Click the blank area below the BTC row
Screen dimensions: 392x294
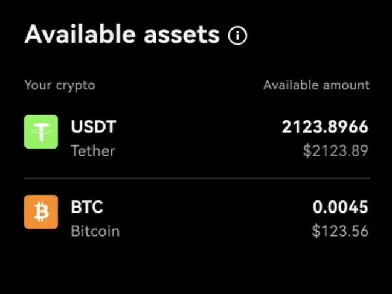click(x=196, y=269)
